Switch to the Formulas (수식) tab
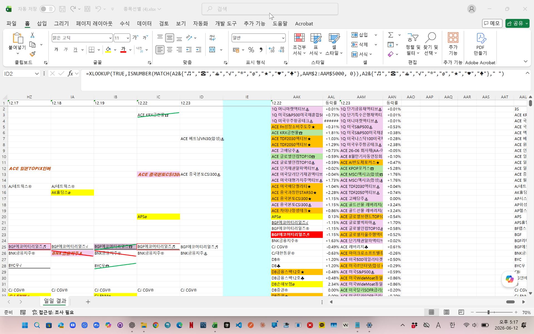 (125, 24)
